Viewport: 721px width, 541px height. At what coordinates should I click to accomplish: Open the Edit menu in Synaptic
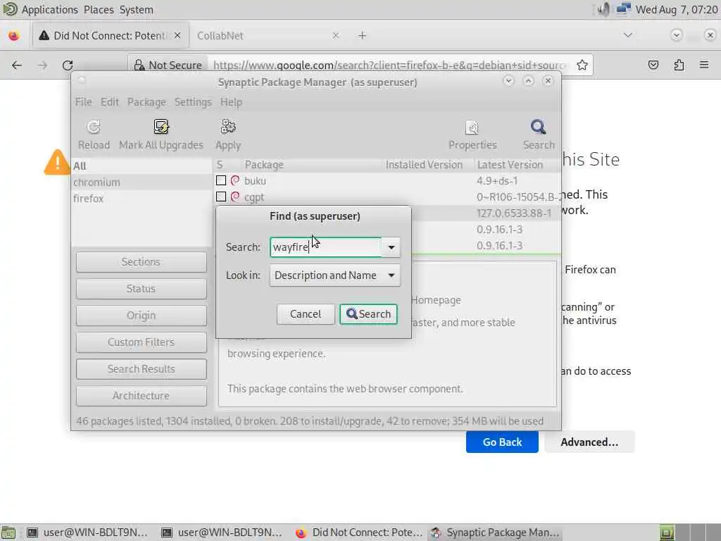click(x=109, y=102)
